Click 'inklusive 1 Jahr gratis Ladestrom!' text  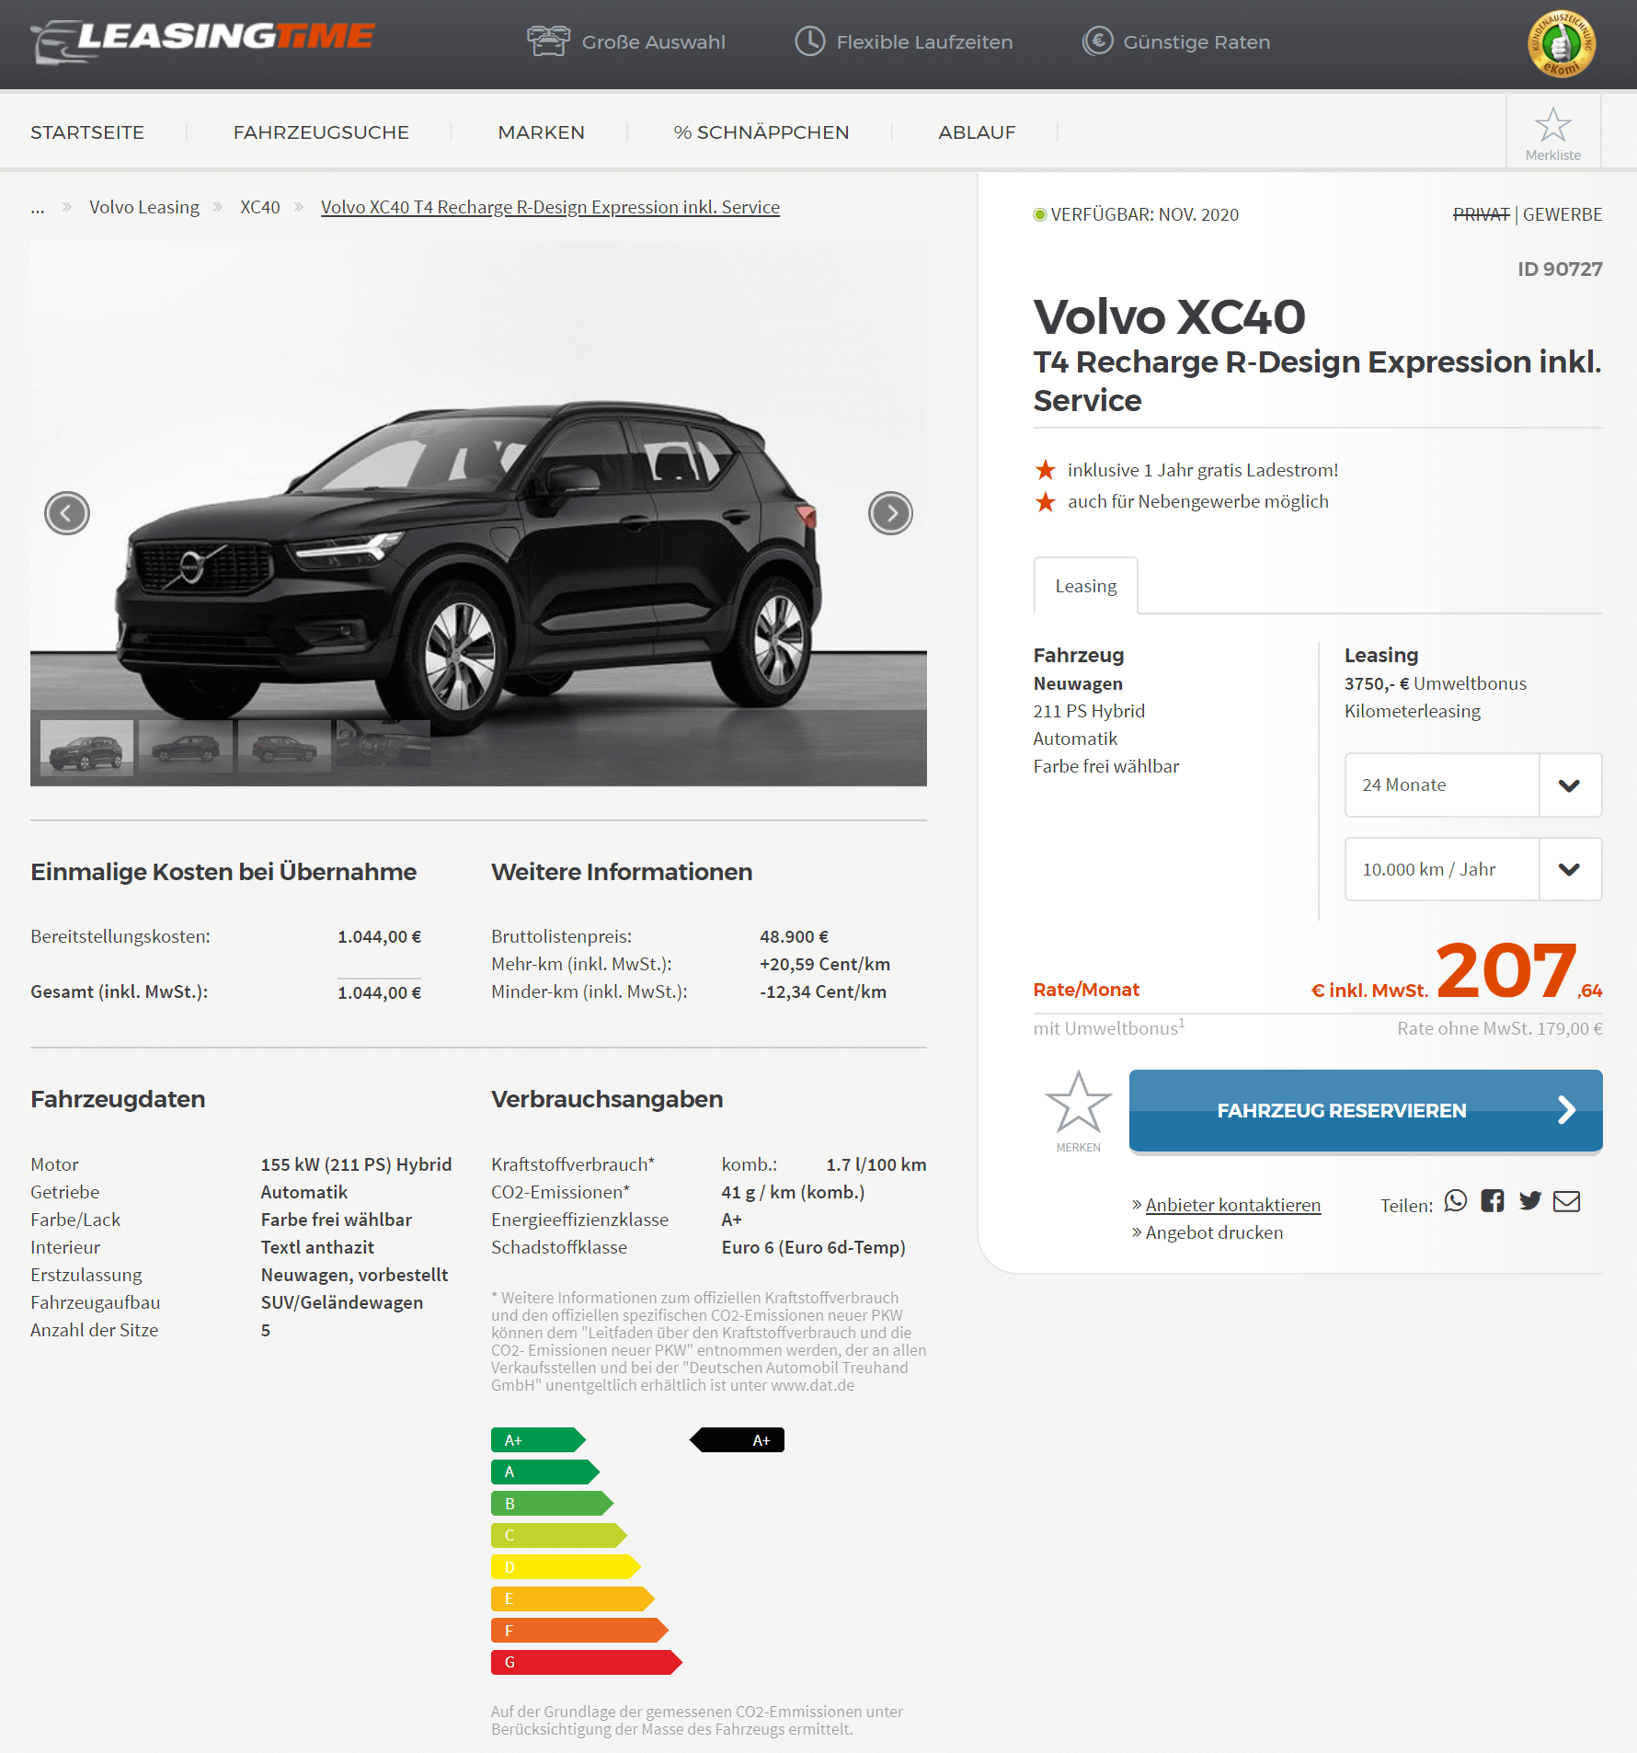1203,470
